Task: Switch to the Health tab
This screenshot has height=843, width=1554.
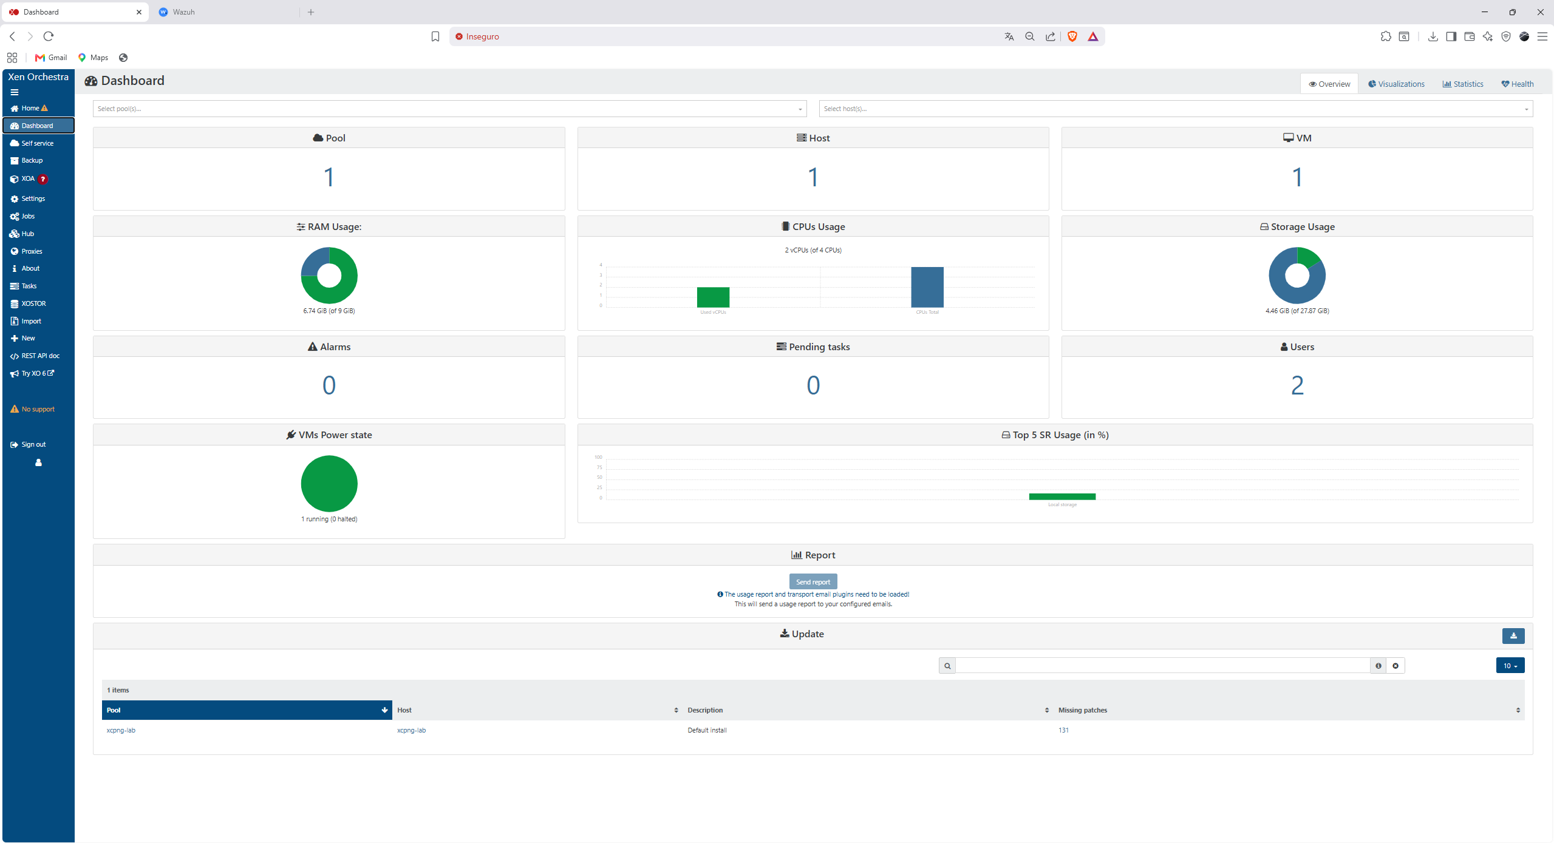Action: tap(1518, 84)
